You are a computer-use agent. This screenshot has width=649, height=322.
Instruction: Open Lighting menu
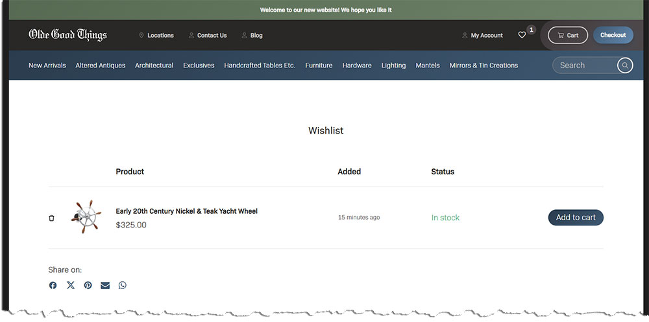pos(394,65)
